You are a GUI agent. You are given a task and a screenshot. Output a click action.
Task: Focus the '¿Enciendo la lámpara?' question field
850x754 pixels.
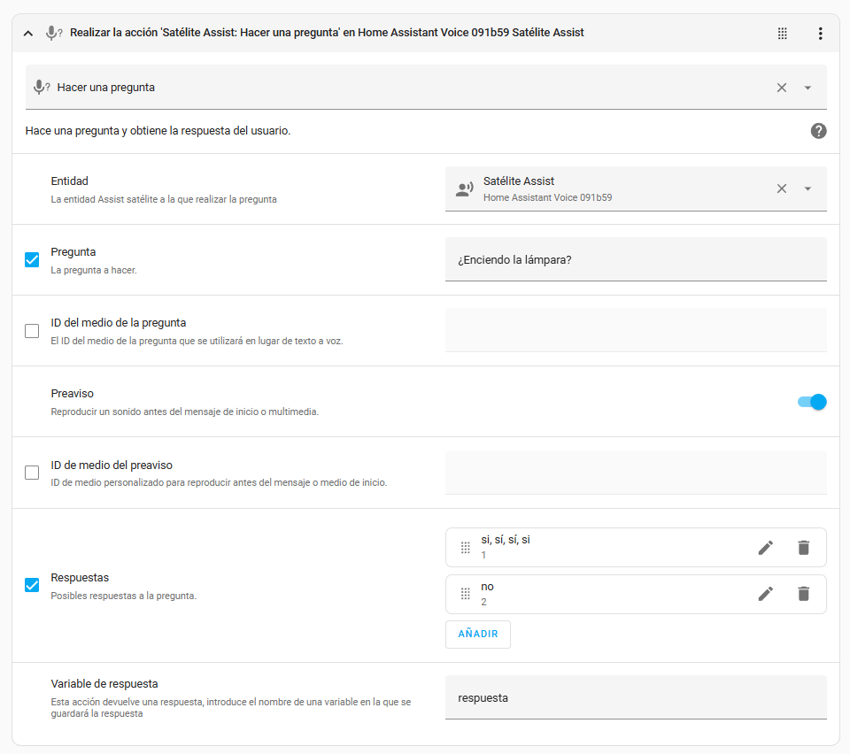pos(636,259)
